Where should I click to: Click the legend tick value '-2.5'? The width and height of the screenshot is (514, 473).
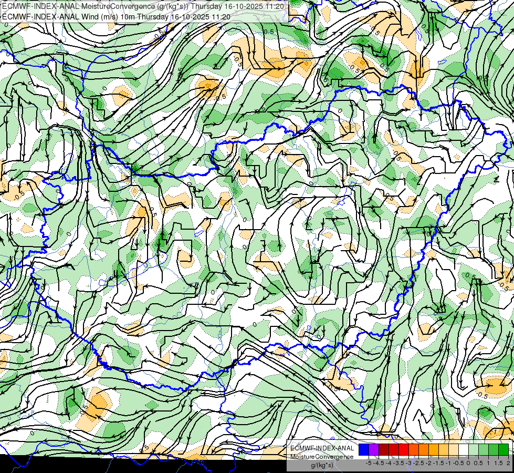pos(418,463)
